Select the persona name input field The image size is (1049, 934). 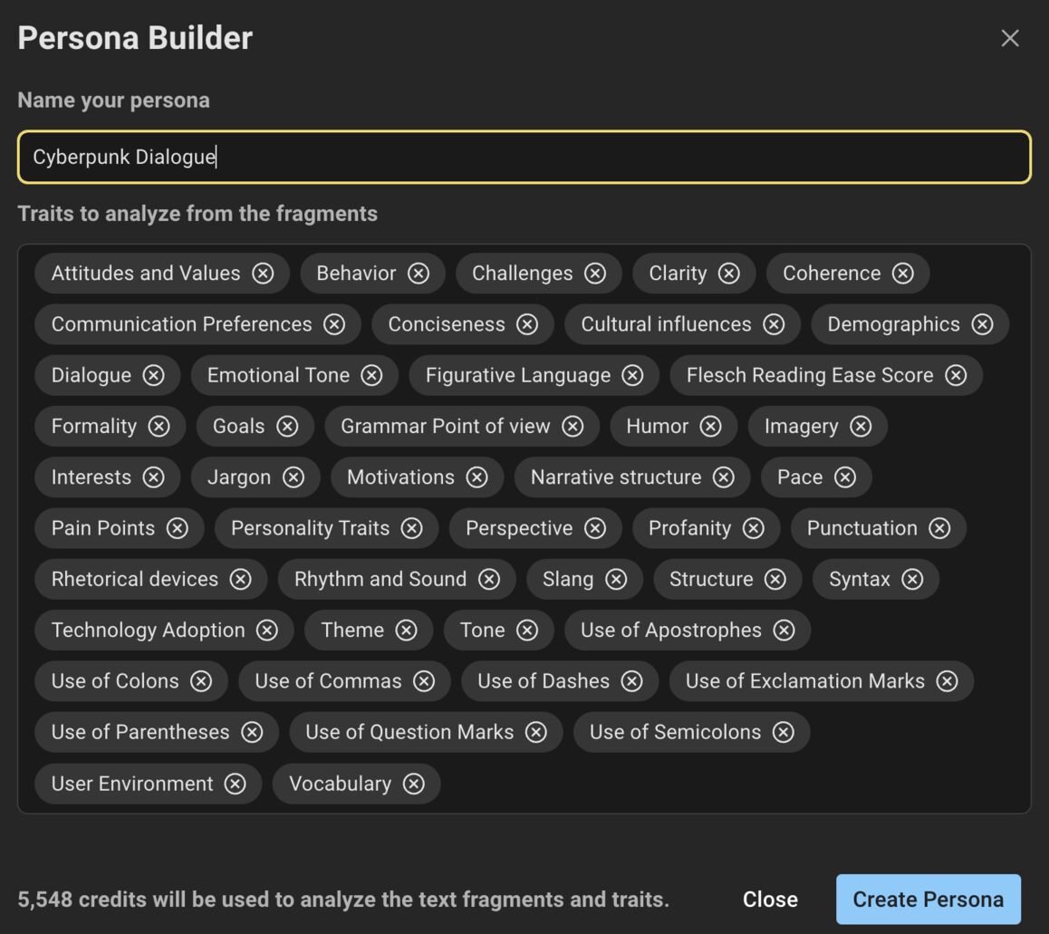524,156
